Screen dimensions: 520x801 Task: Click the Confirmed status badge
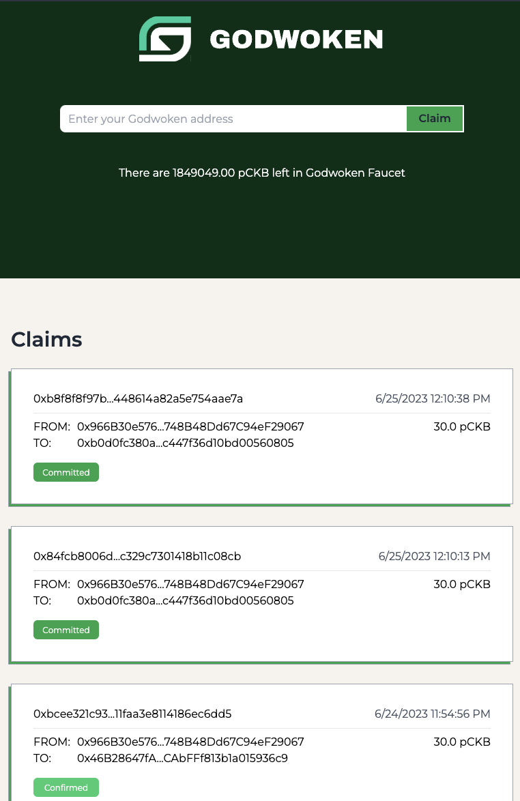tap(66, 787)
